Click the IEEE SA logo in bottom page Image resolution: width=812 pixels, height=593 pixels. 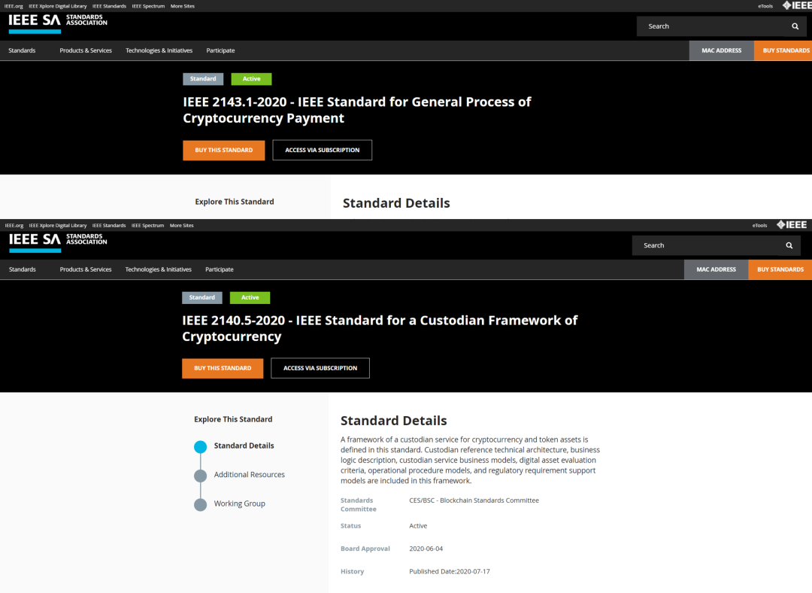[x=58, y=242]
